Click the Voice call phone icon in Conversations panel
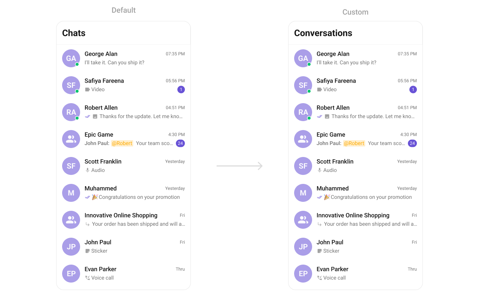The width and height of the screenshot is (479, 299). (320, 278)
